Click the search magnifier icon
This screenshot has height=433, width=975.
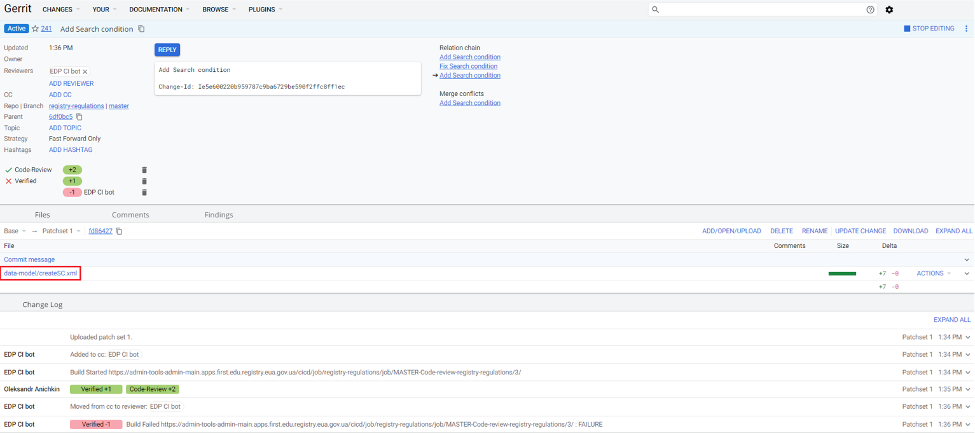655,10
